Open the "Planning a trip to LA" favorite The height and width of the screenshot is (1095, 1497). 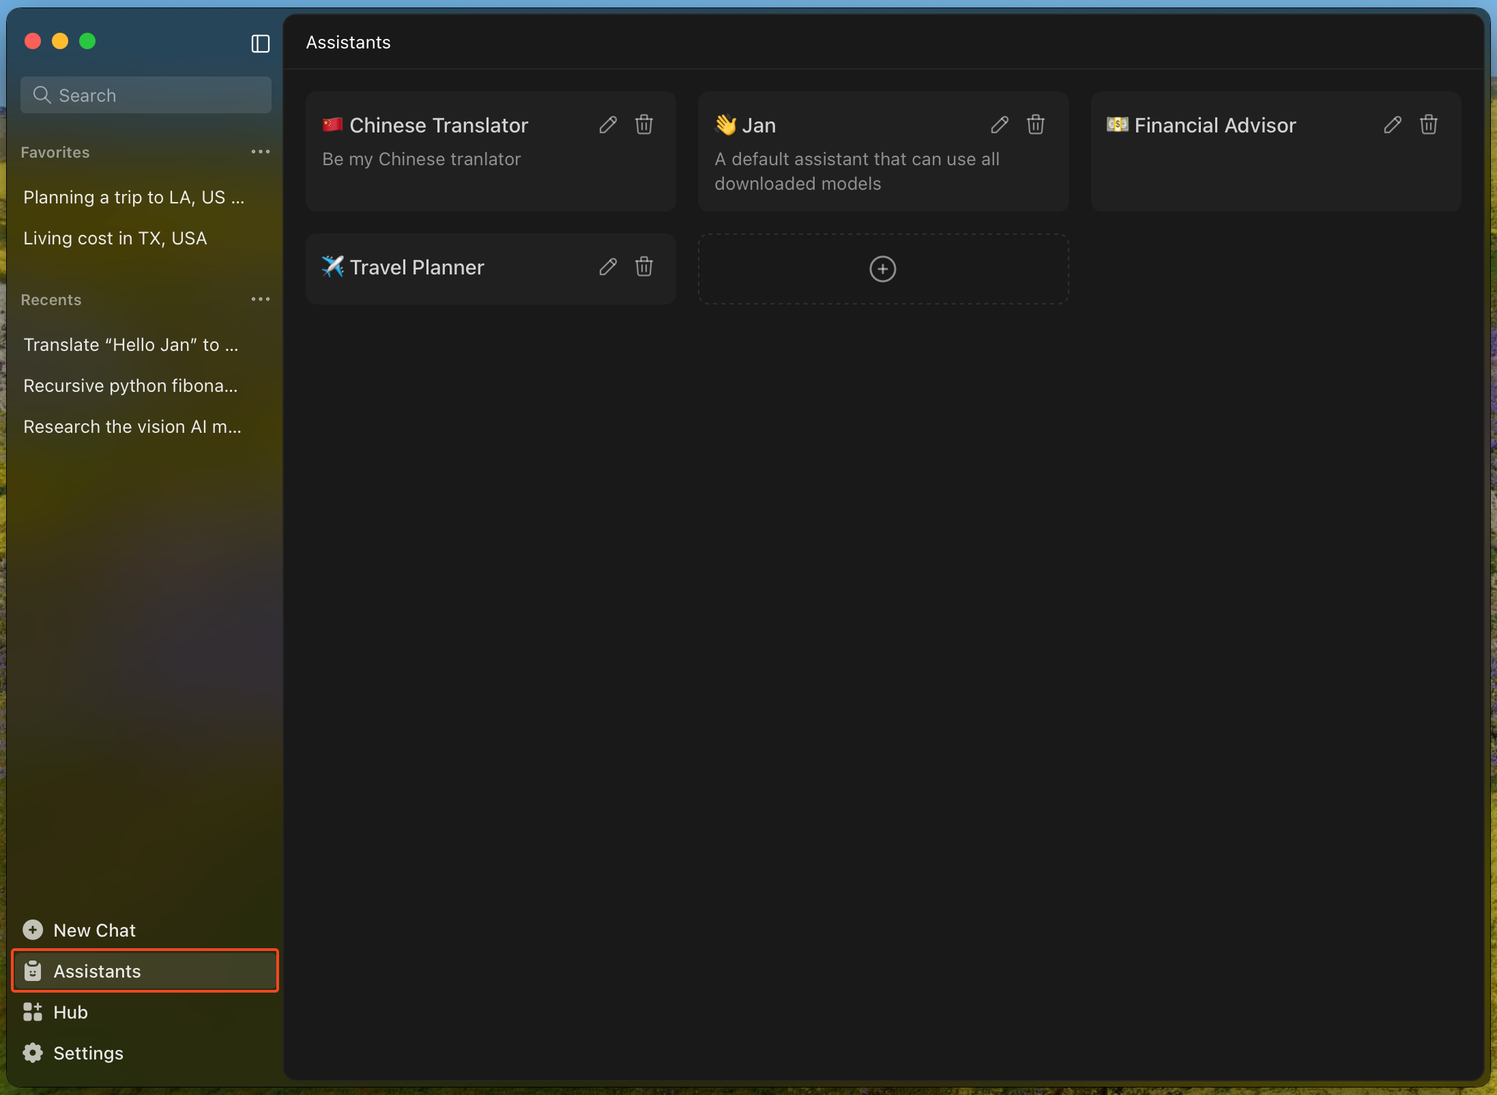coord(133,197)
